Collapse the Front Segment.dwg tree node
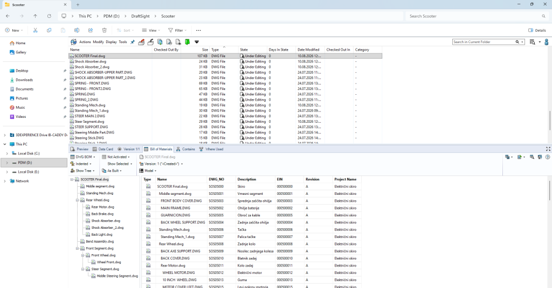 [78, 248]
